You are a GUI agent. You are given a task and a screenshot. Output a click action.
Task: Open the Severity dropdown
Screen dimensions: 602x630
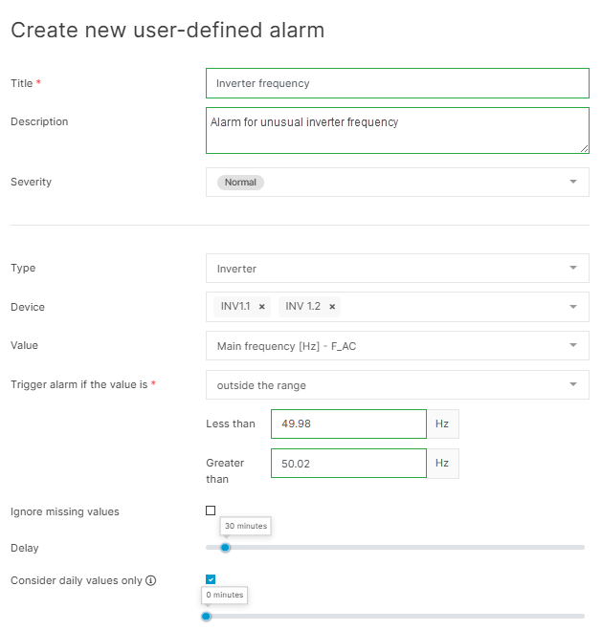click(572, 182)
